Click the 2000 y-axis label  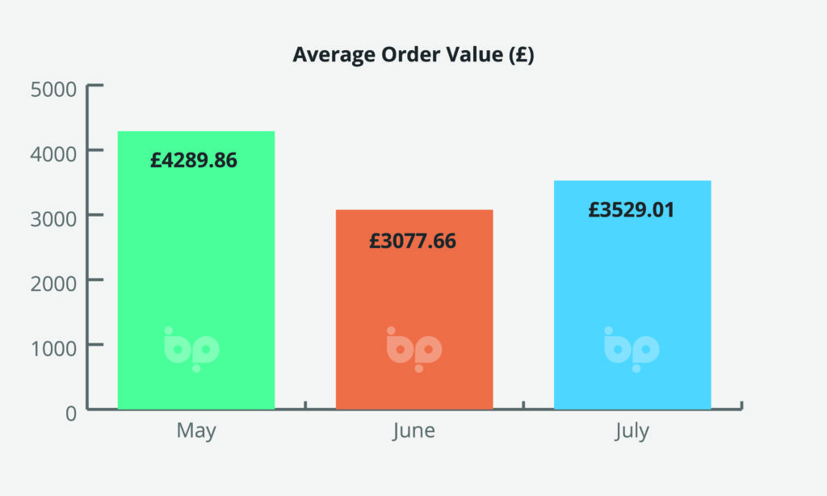coord(53,284)
